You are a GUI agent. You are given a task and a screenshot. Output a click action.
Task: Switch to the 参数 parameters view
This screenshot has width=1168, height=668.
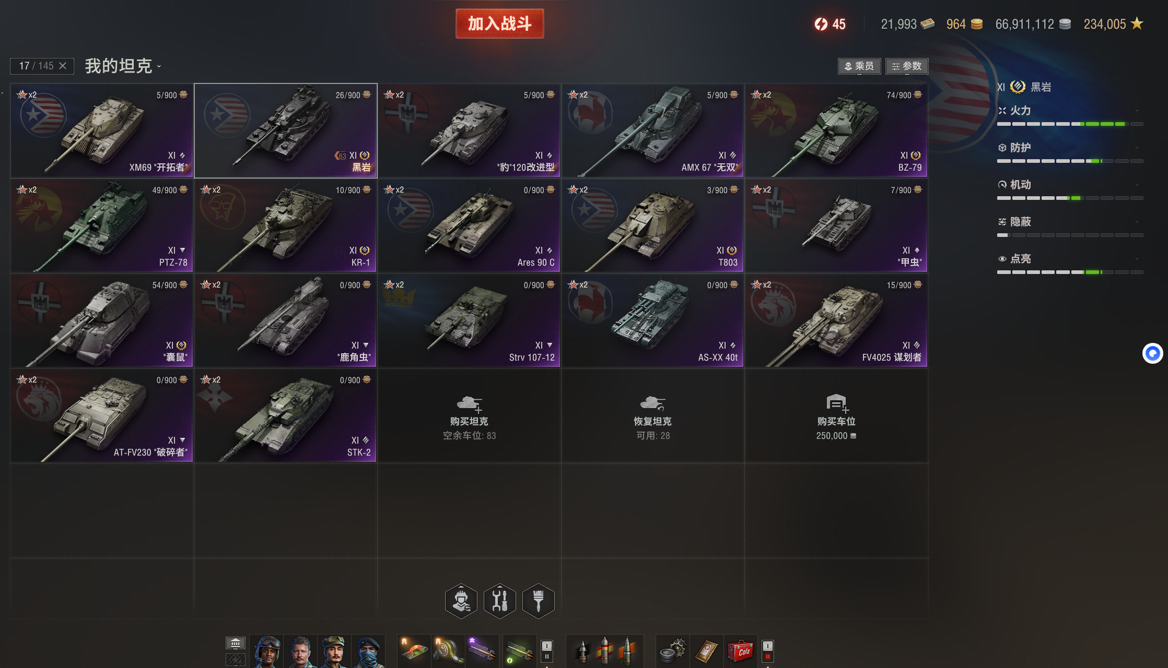tap(907, 66)
